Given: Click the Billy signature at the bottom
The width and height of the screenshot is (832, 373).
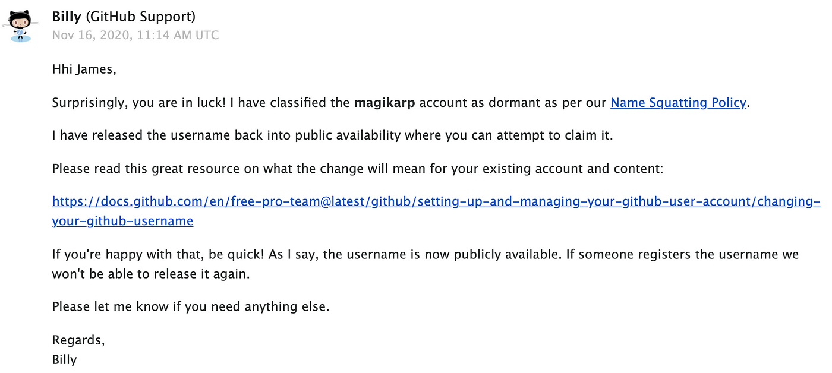Looking at the screenshot, I should coord(64,359).
